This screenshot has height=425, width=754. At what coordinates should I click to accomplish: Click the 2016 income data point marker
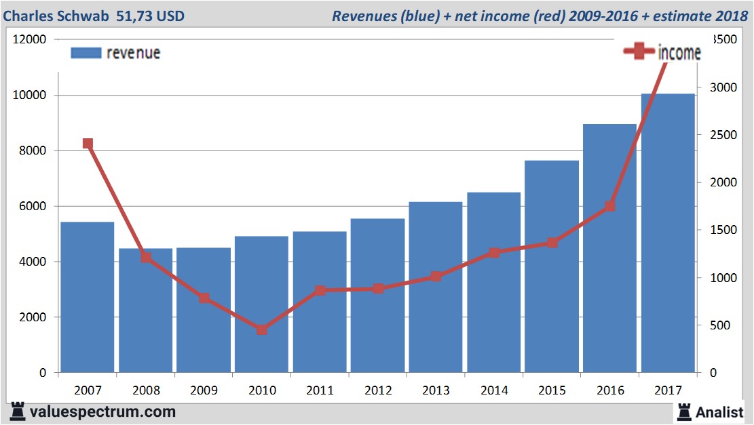tap(610, 207)
